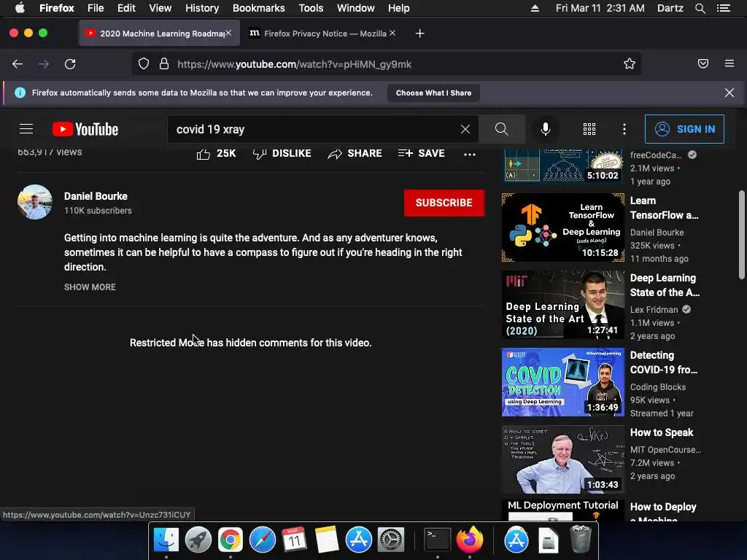
Task: Open the Firefox hamburger application menu
Action: coord(729,63)
